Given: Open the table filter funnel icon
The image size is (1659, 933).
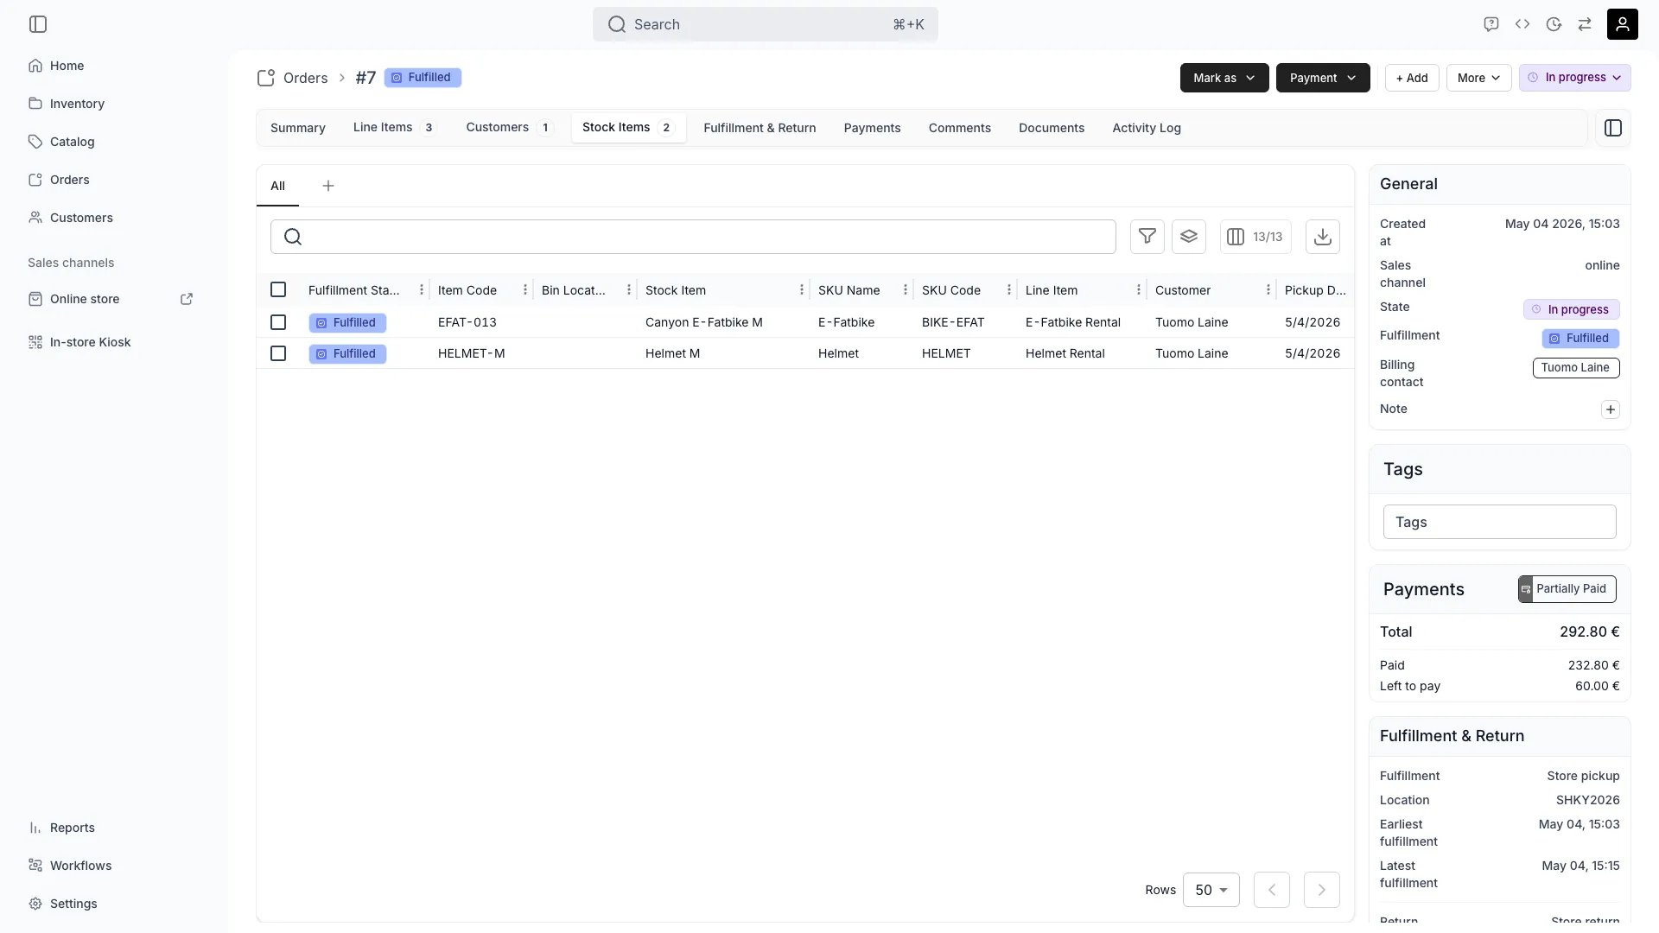Looking at the screenshot, I should click(1147, 237).
